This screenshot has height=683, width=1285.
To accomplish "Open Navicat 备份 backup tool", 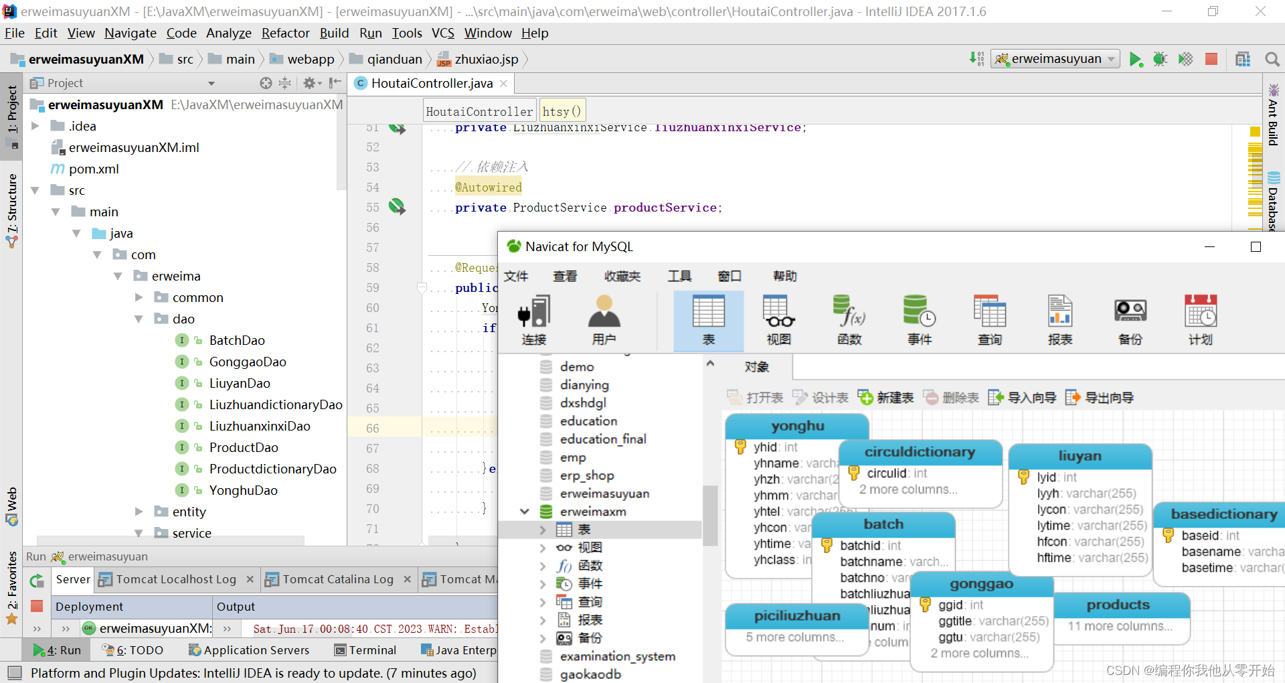I will click(x=1130, y=321).
